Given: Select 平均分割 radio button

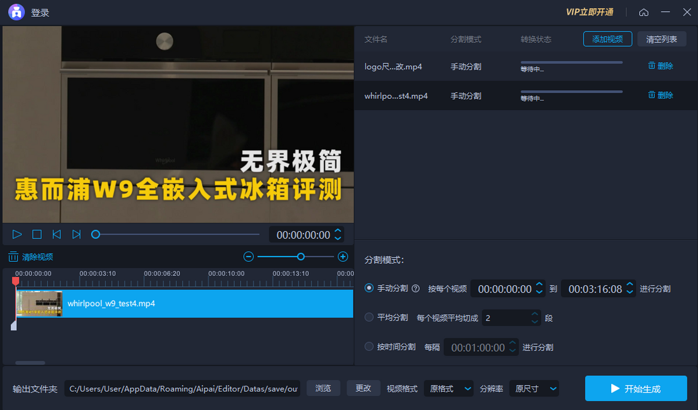Looking at the screenshot, I should (x=369, y=317).
